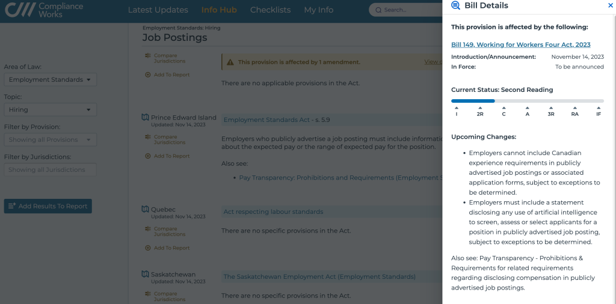Click Add To Report icon under Quebec
Image resolution: width=616 pixels, height=304 pixels.
tap(148, 248)
